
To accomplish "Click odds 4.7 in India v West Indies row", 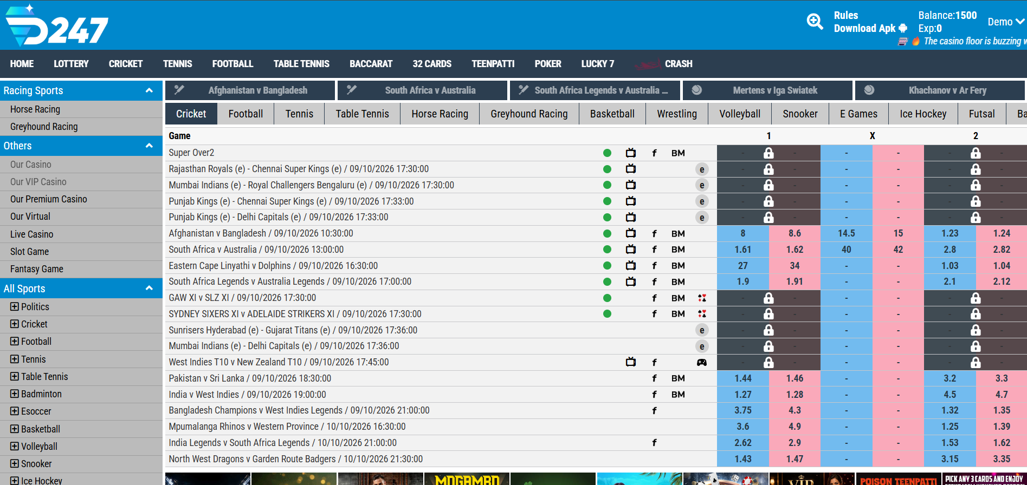I will click(1002, 395).
